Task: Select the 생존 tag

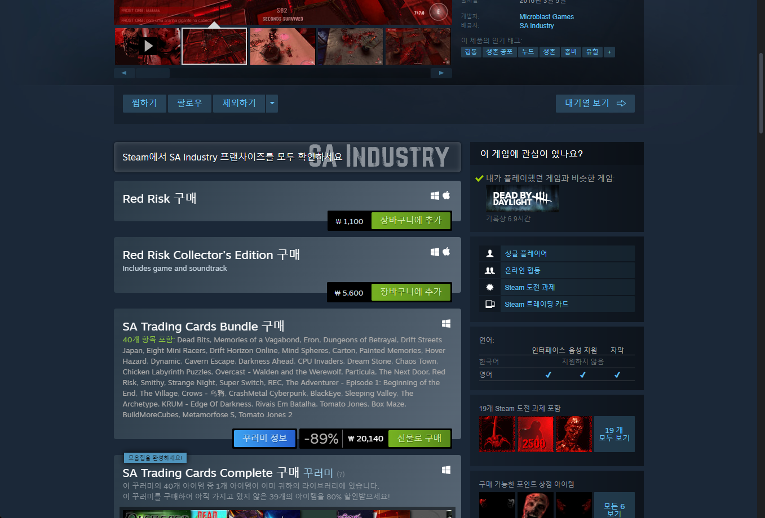Action: (x=549, y=52)
